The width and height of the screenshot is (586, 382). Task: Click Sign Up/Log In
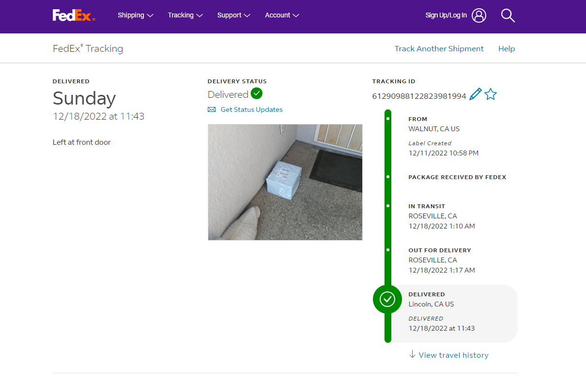(446, 15)
